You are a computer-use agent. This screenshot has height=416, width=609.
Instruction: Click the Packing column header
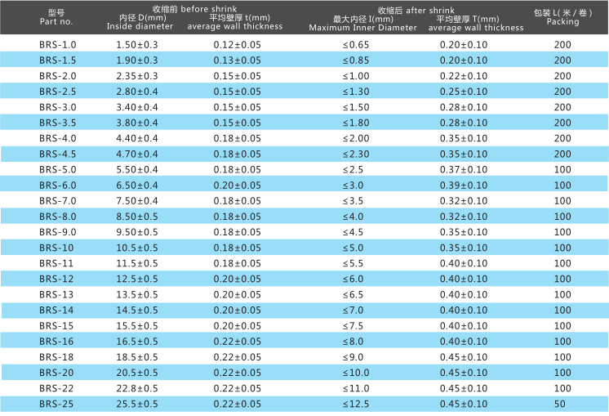(562, 17)
